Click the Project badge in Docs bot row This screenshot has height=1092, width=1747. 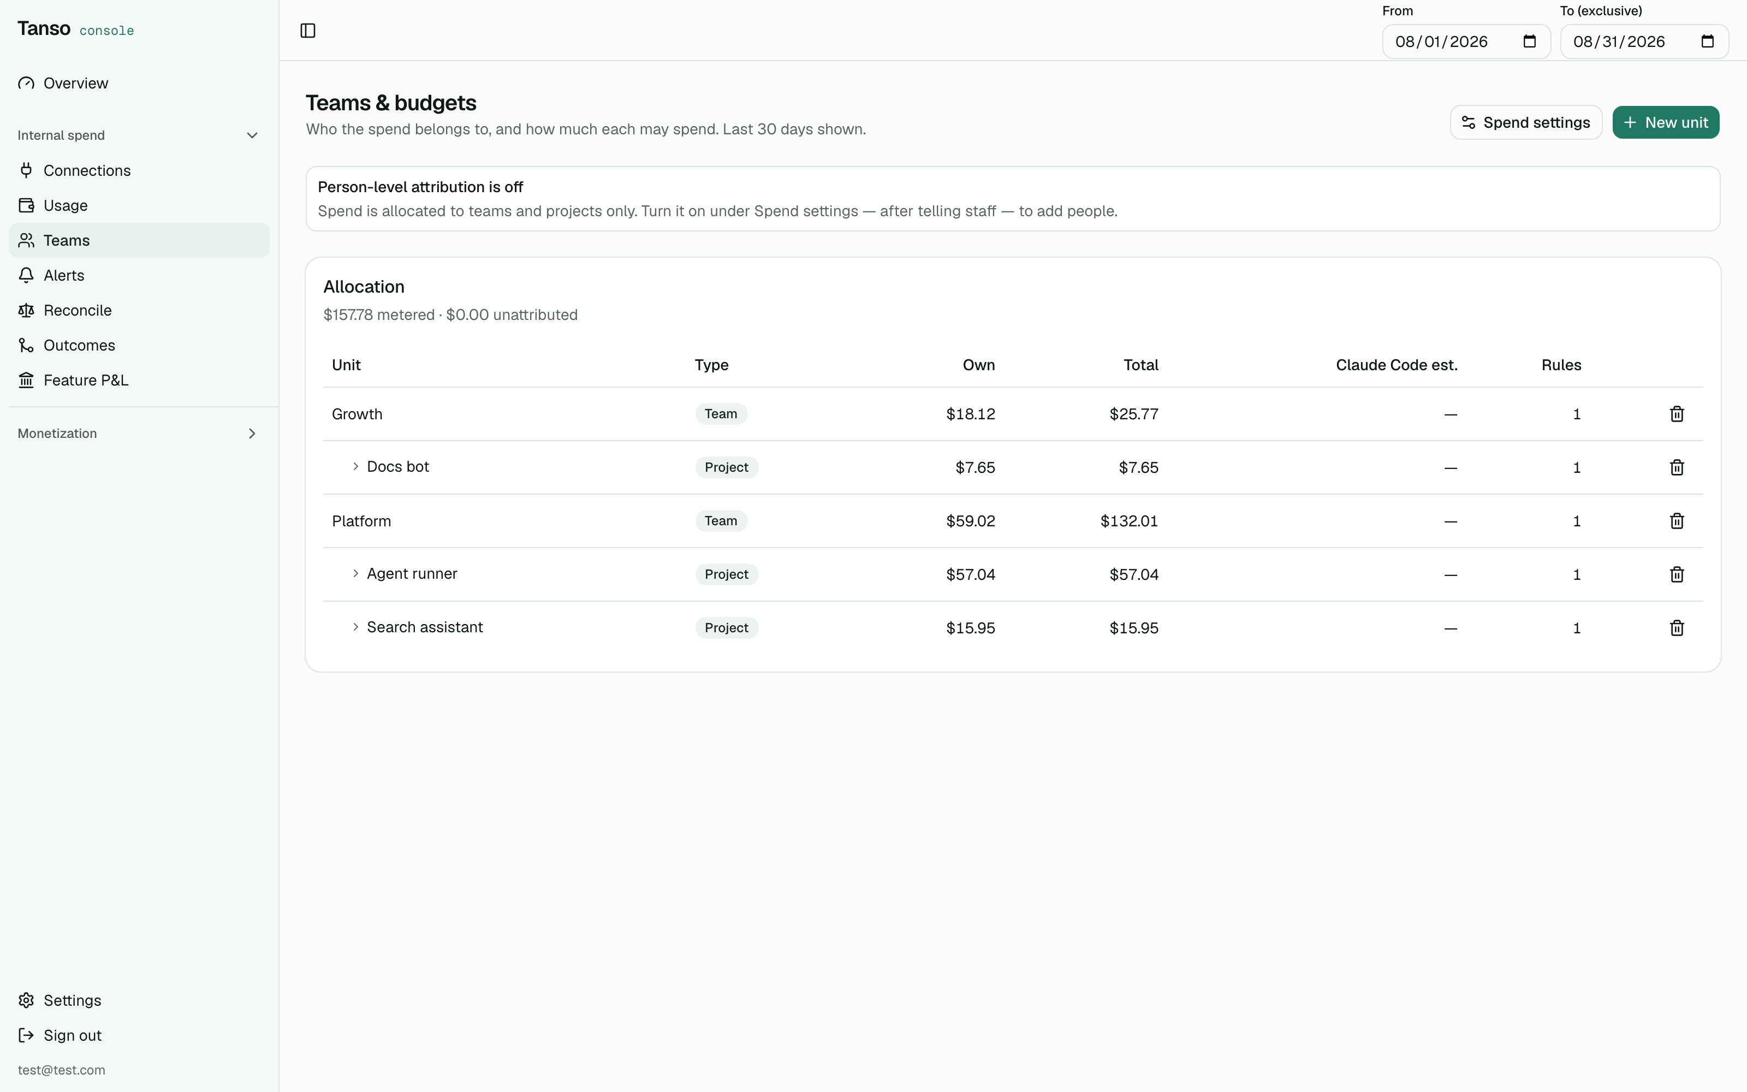(x=727, y=467)
